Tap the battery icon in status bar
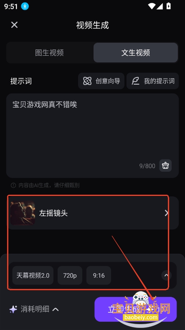Screen dimensions: 185x330 tap(168, 6)
